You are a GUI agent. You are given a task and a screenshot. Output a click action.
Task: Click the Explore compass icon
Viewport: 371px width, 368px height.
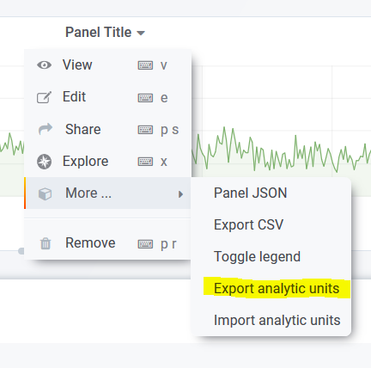[x=45, y=162]
